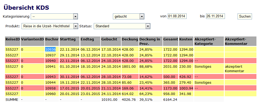Click the SUMME row label
263x106 pixels.
[x=11, y=100]
